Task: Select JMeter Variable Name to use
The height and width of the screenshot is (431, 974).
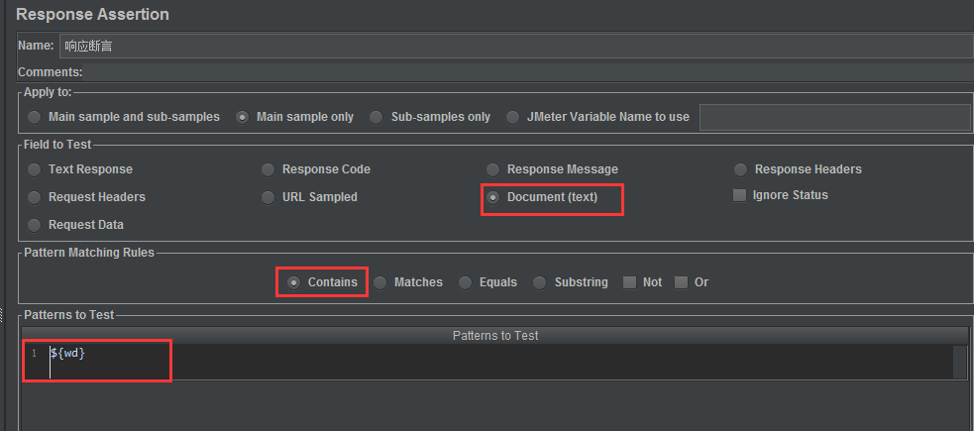Action: point(512,117)
